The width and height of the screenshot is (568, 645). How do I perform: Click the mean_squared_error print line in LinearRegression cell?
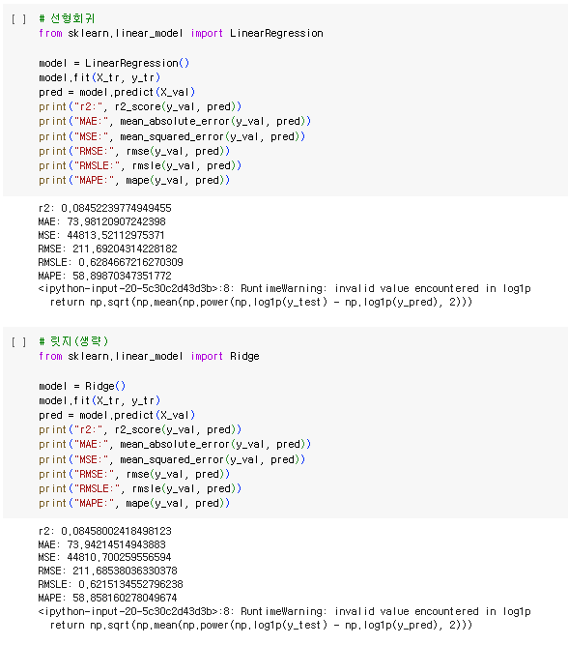(x=172, y=136)
